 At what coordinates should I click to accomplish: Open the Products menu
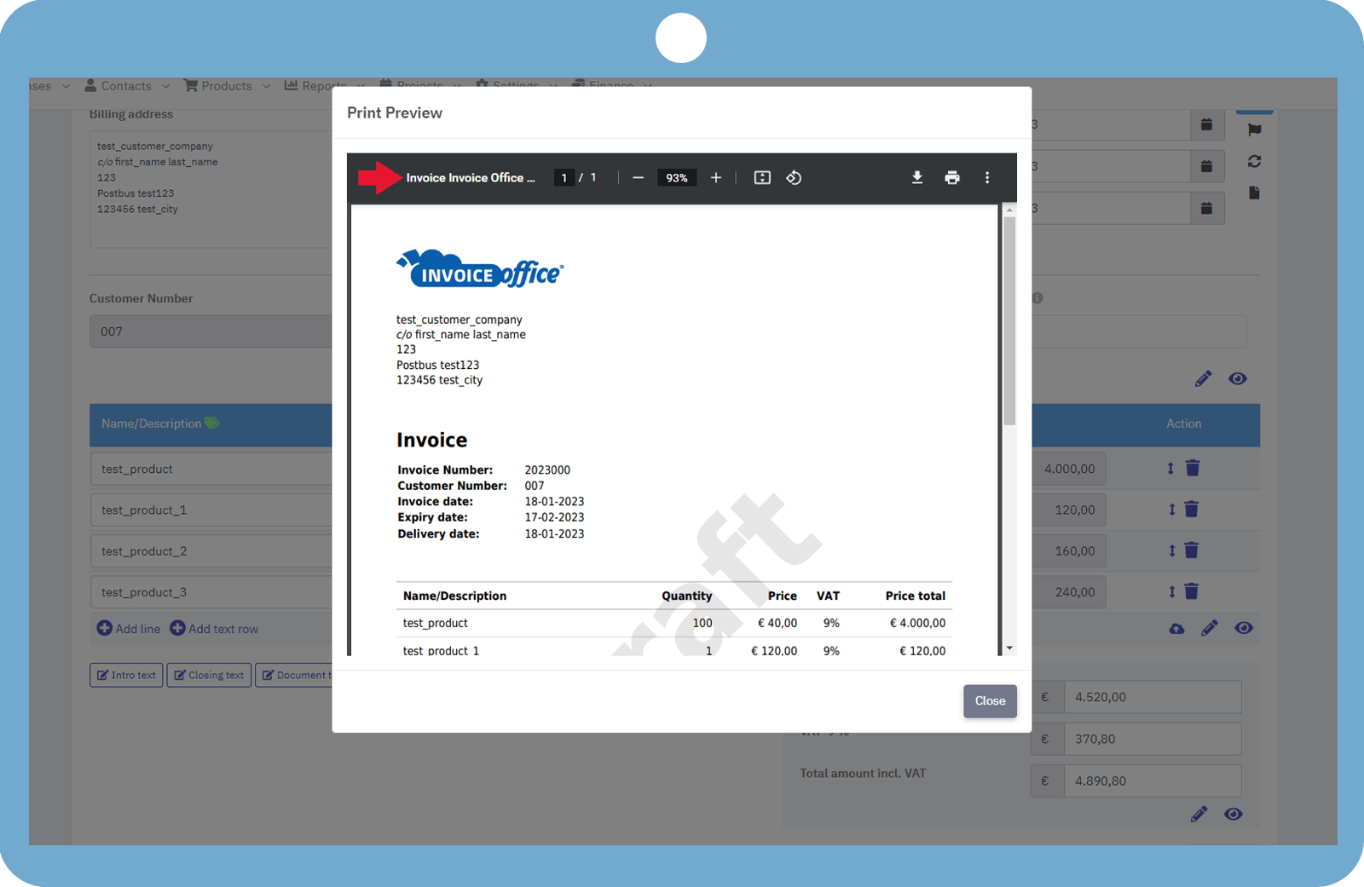point(227,86)
